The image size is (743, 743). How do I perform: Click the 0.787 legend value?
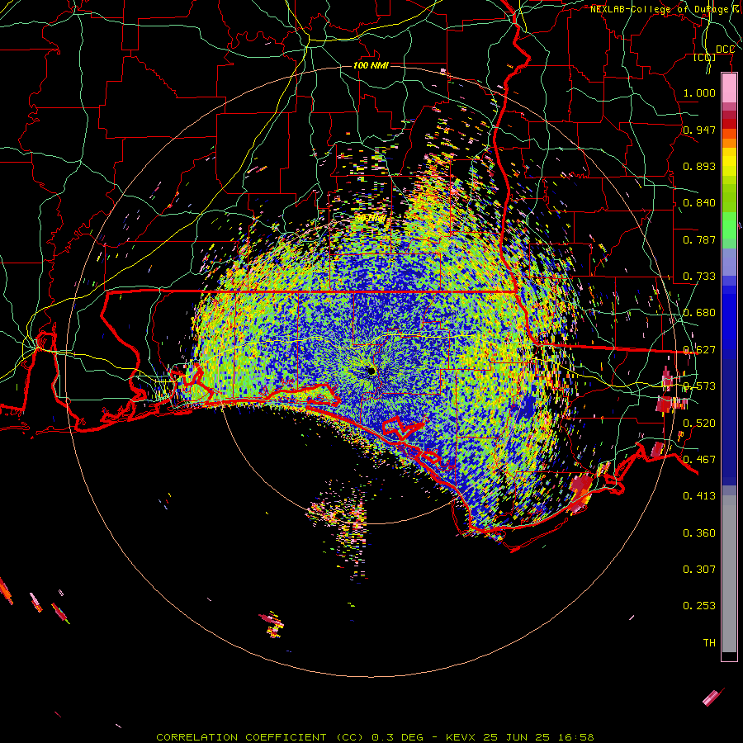(699, 239)
